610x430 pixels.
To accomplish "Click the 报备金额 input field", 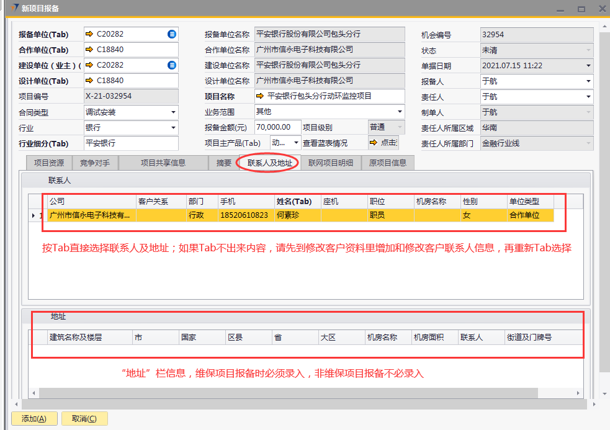I will (x=277, y=127).
